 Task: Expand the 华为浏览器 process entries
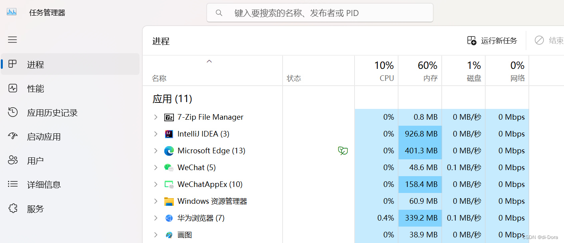pyautogui.click(x=156, y=218)
